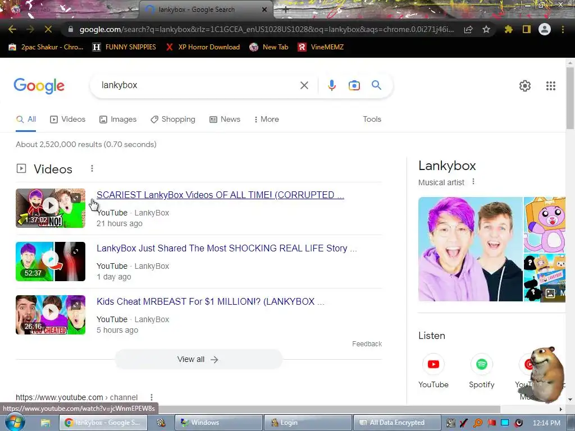This screenshot has width=575, height=431.
Task: Stop the page loading with the X button
Action: coord(48,29)
